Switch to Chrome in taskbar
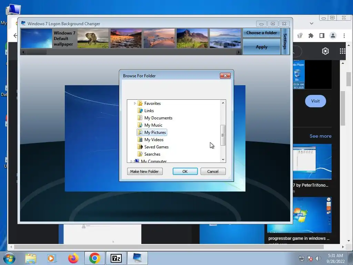Image resolution: width=353 pixels, height=265 pixels. pyautogui.click(x=94, y=258)
